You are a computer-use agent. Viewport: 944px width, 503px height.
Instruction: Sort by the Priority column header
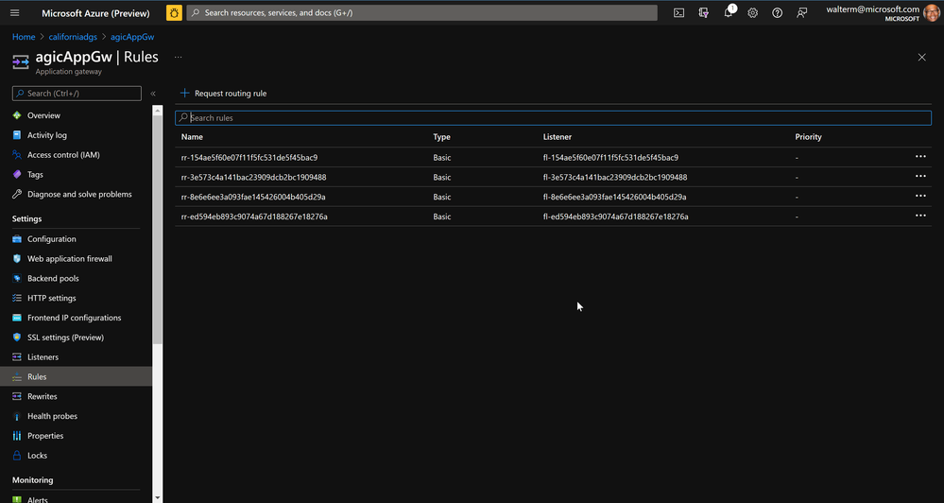pos(808,137)
